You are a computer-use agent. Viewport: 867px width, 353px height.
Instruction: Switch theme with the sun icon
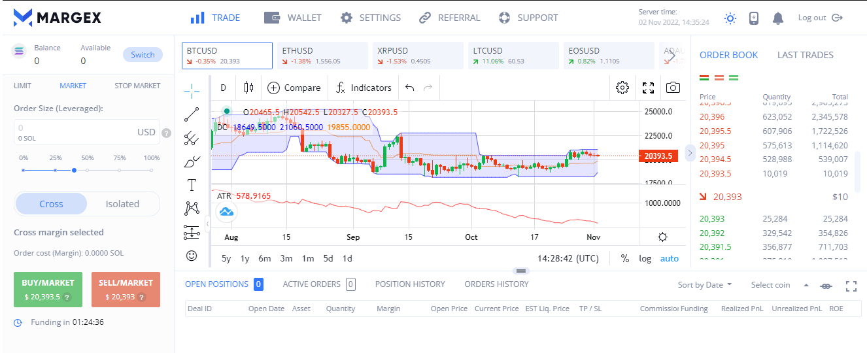730,18
